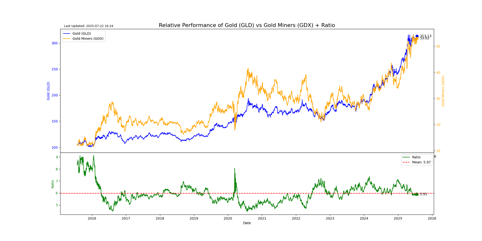The height and width of the screenshot is (241, 482).
Task: Click the red dashed line sample in Ratio legend
Action: click(406, 163)
